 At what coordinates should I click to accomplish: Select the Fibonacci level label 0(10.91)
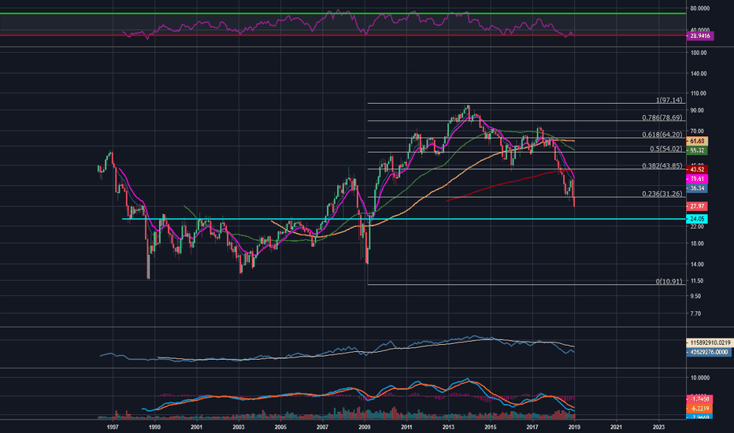point(669,281)
